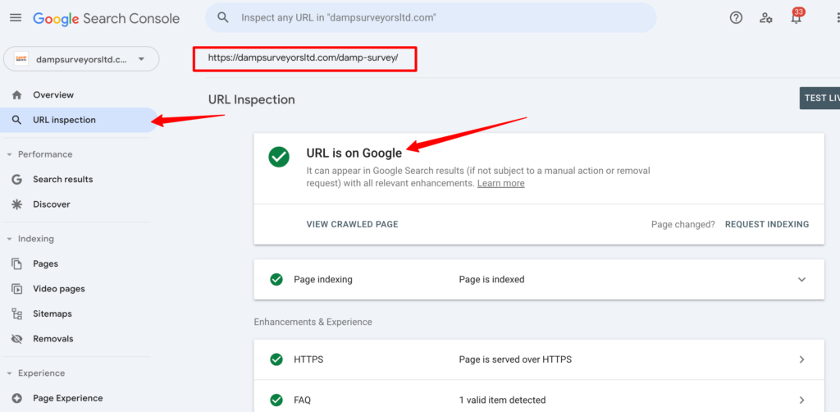Collapse the Performance section
The image size is (840, 412).
[x=9, y=154]
